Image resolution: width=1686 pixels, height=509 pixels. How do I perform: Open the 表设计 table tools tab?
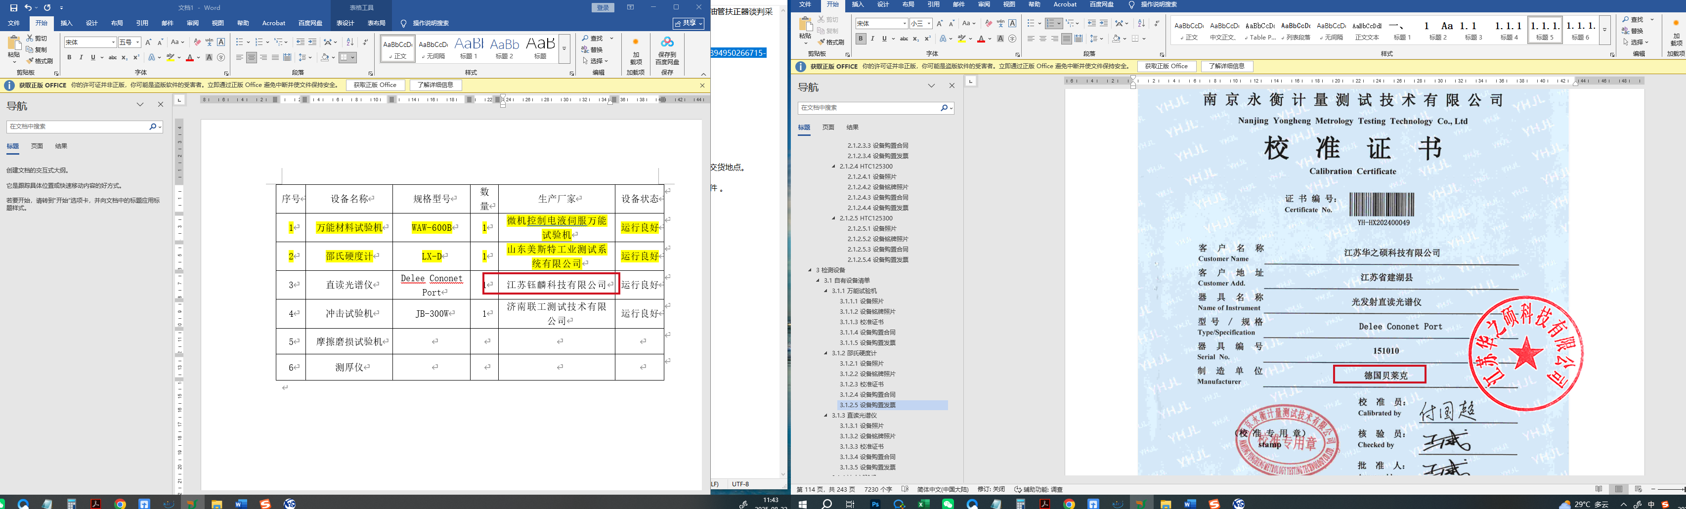pyautogui.click(x=345, y=23)
